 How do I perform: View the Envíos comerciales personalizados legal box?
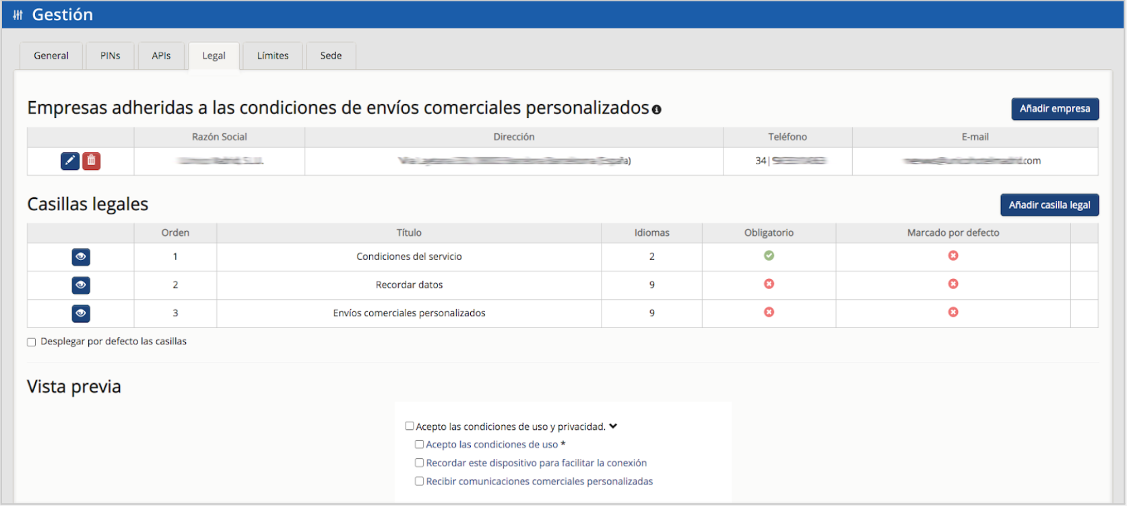click(x=81, y=313)
